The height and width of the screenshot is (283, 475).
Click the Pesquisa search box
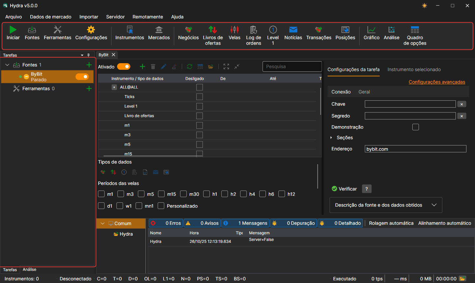292,66
